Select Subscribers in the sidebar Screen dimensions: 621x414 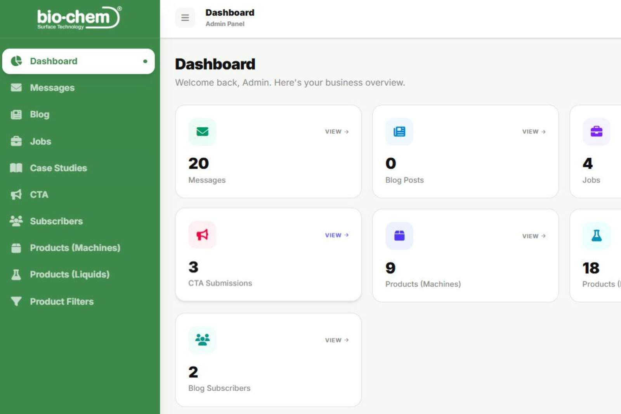pos(78,221)
